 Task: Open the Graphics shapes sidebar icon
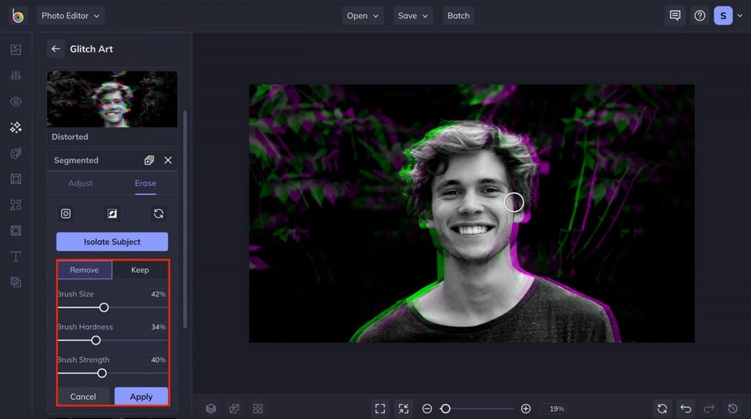[16, 205]
